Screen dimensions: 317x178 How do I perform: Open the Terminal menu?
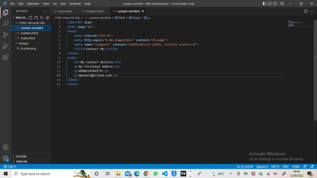click(x=75, y=4)
